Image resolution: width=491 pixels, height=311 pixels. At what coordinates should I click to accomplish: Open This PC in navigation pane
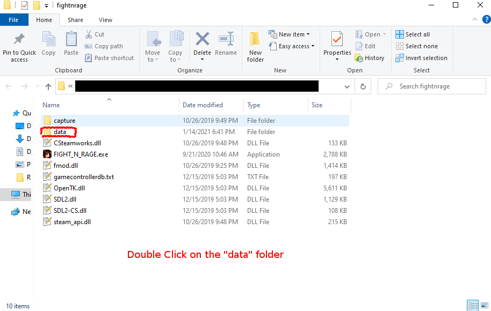click(x=20, y=195)
